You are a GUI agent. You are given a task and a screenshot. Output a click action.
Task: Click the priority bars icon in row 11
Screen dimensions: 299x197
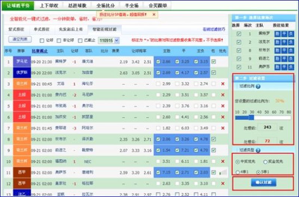click(223, 172)
